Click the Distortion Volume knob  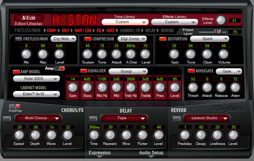coord(224,54)
